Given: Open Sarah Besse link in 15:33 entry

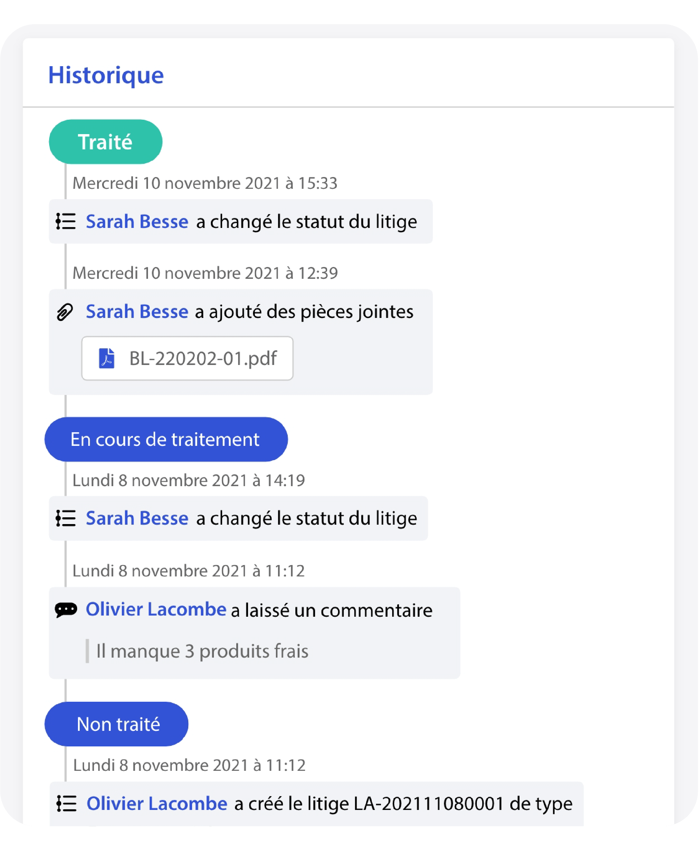Looking at the screenshot, I should (x=137, y=221).
